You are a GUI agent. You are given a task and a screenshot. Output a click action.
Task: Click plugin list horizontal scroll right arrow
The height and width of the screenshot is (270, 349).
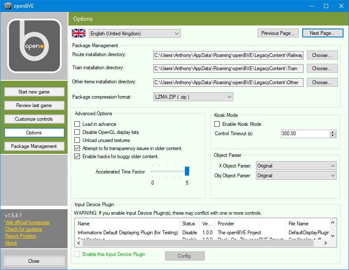point(325,243)
